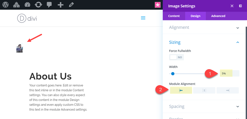
Task: Open the site home dashboard icon
Action: tap(16, 5)
